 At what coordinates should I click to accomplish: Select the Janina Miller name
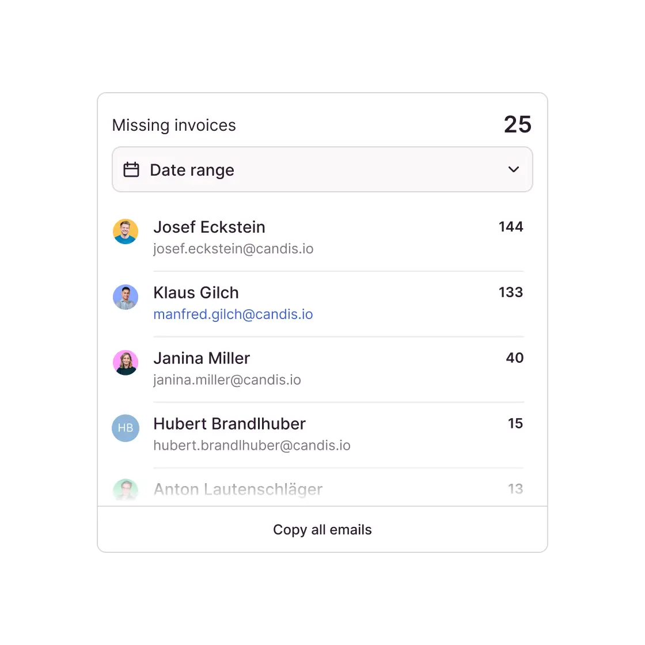point(202,358)
